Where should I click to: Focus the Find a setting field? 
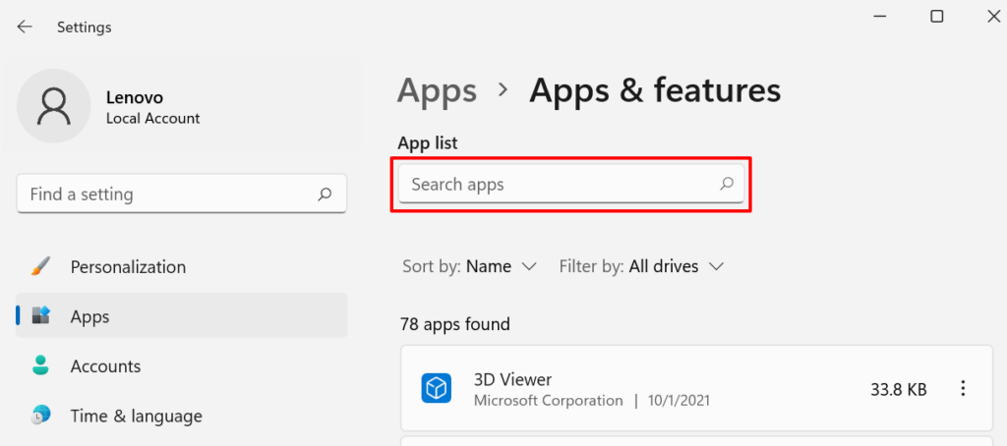(x=167, y=195)
